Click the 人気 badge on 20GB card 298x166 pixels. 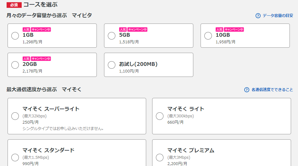point(26,59)
